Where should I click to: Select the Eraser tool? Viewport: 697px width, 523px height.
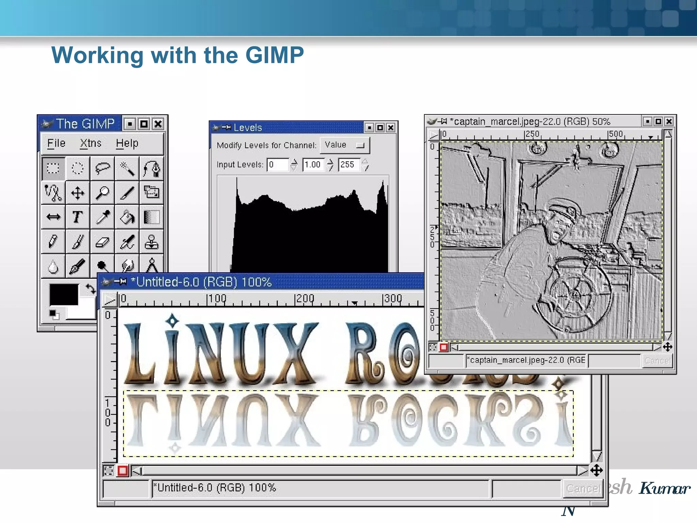(102, 242)
